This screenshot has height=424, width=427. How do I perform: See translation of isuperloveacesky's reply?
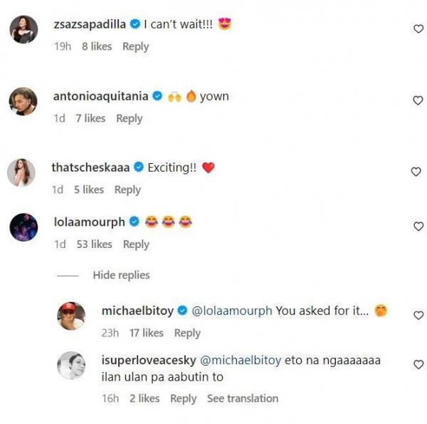coord(242,398)
